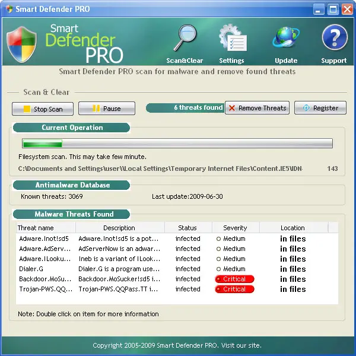Select the Adware.AdServ... threat name
The image size is (356, 356).
click(x=44, y=249)
